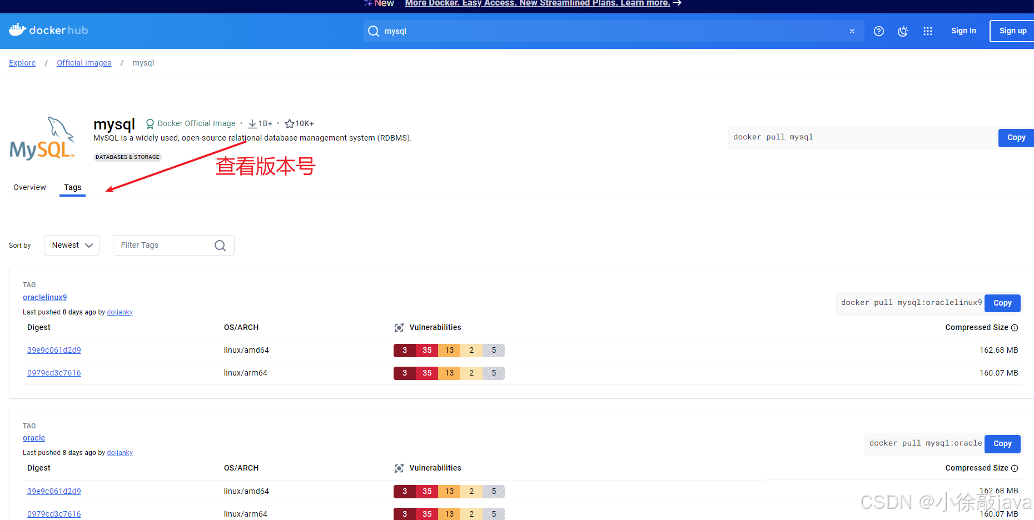Open the Newest sort dropdown
1034x520 pixels.
(x=72, y=245)
